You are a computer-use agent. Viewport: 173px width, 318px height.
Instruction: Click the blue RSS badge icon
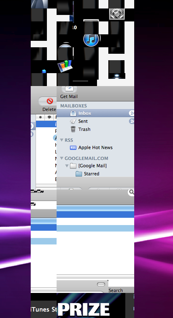(73, 147)
